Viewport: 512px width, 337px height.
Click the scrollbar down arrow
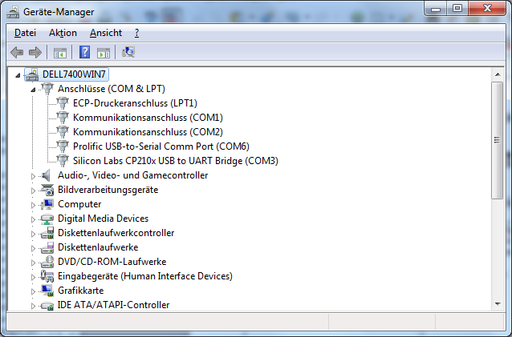click(x=498, y=304)
